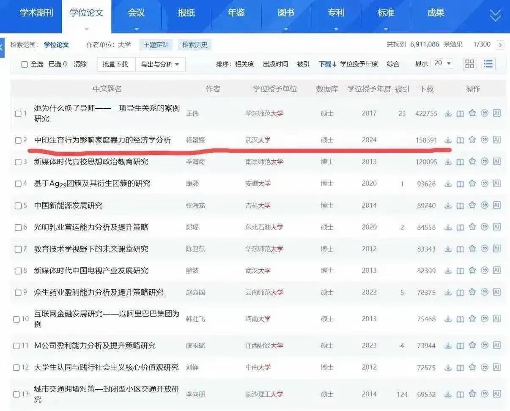
Task: Open title 基于Ag29团簇及其衍生团簇的研究
Action: tap(92, 184)
